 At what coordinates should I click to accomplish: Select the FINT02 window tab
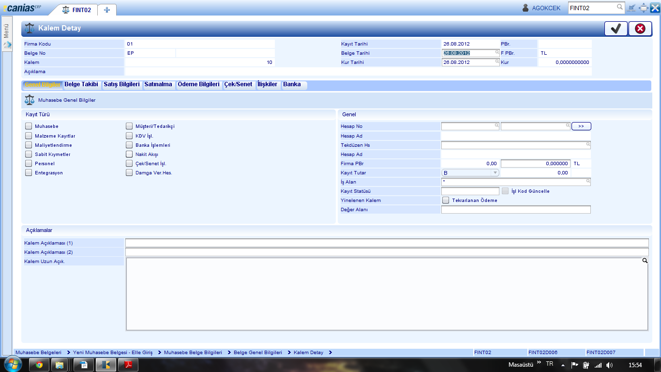(x=76, y=10)
